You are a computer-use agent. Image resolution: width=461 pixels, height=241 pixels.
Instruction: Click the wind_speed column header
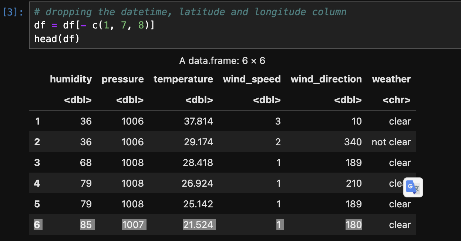pos(252,79)
